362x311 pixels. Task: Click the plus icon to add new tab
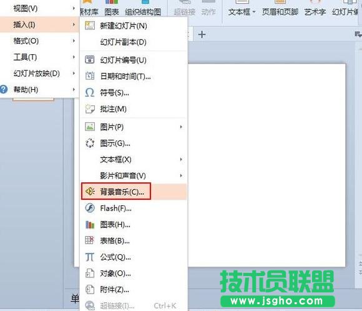pyautogui.click(x=202, y=34)
